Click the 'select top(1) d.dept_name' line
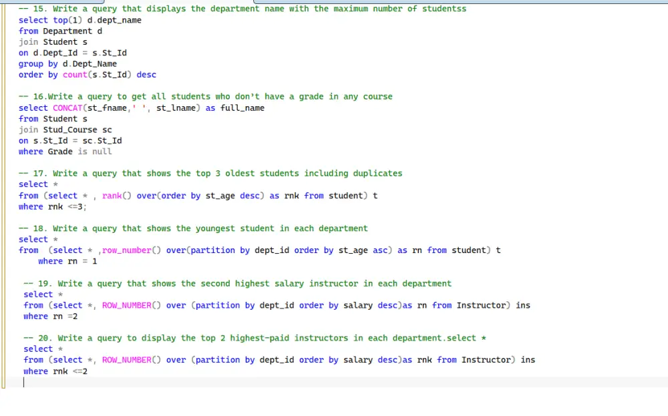This screenshot has height=416, width=668. [x=79, y=20]
